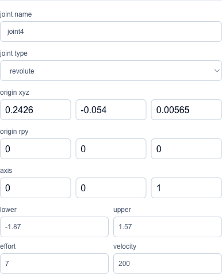The image size is (222, 274).
Task: Click origin xyz field with value 0.00565
Action: (186, 110)
